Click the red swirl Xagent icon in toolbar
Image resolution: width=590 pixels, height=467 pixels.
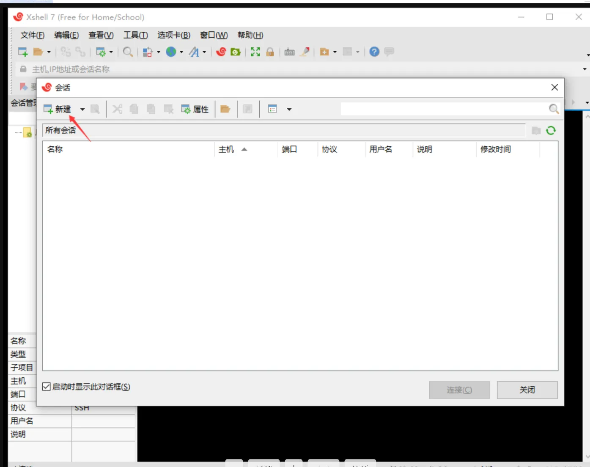[221, 52]
